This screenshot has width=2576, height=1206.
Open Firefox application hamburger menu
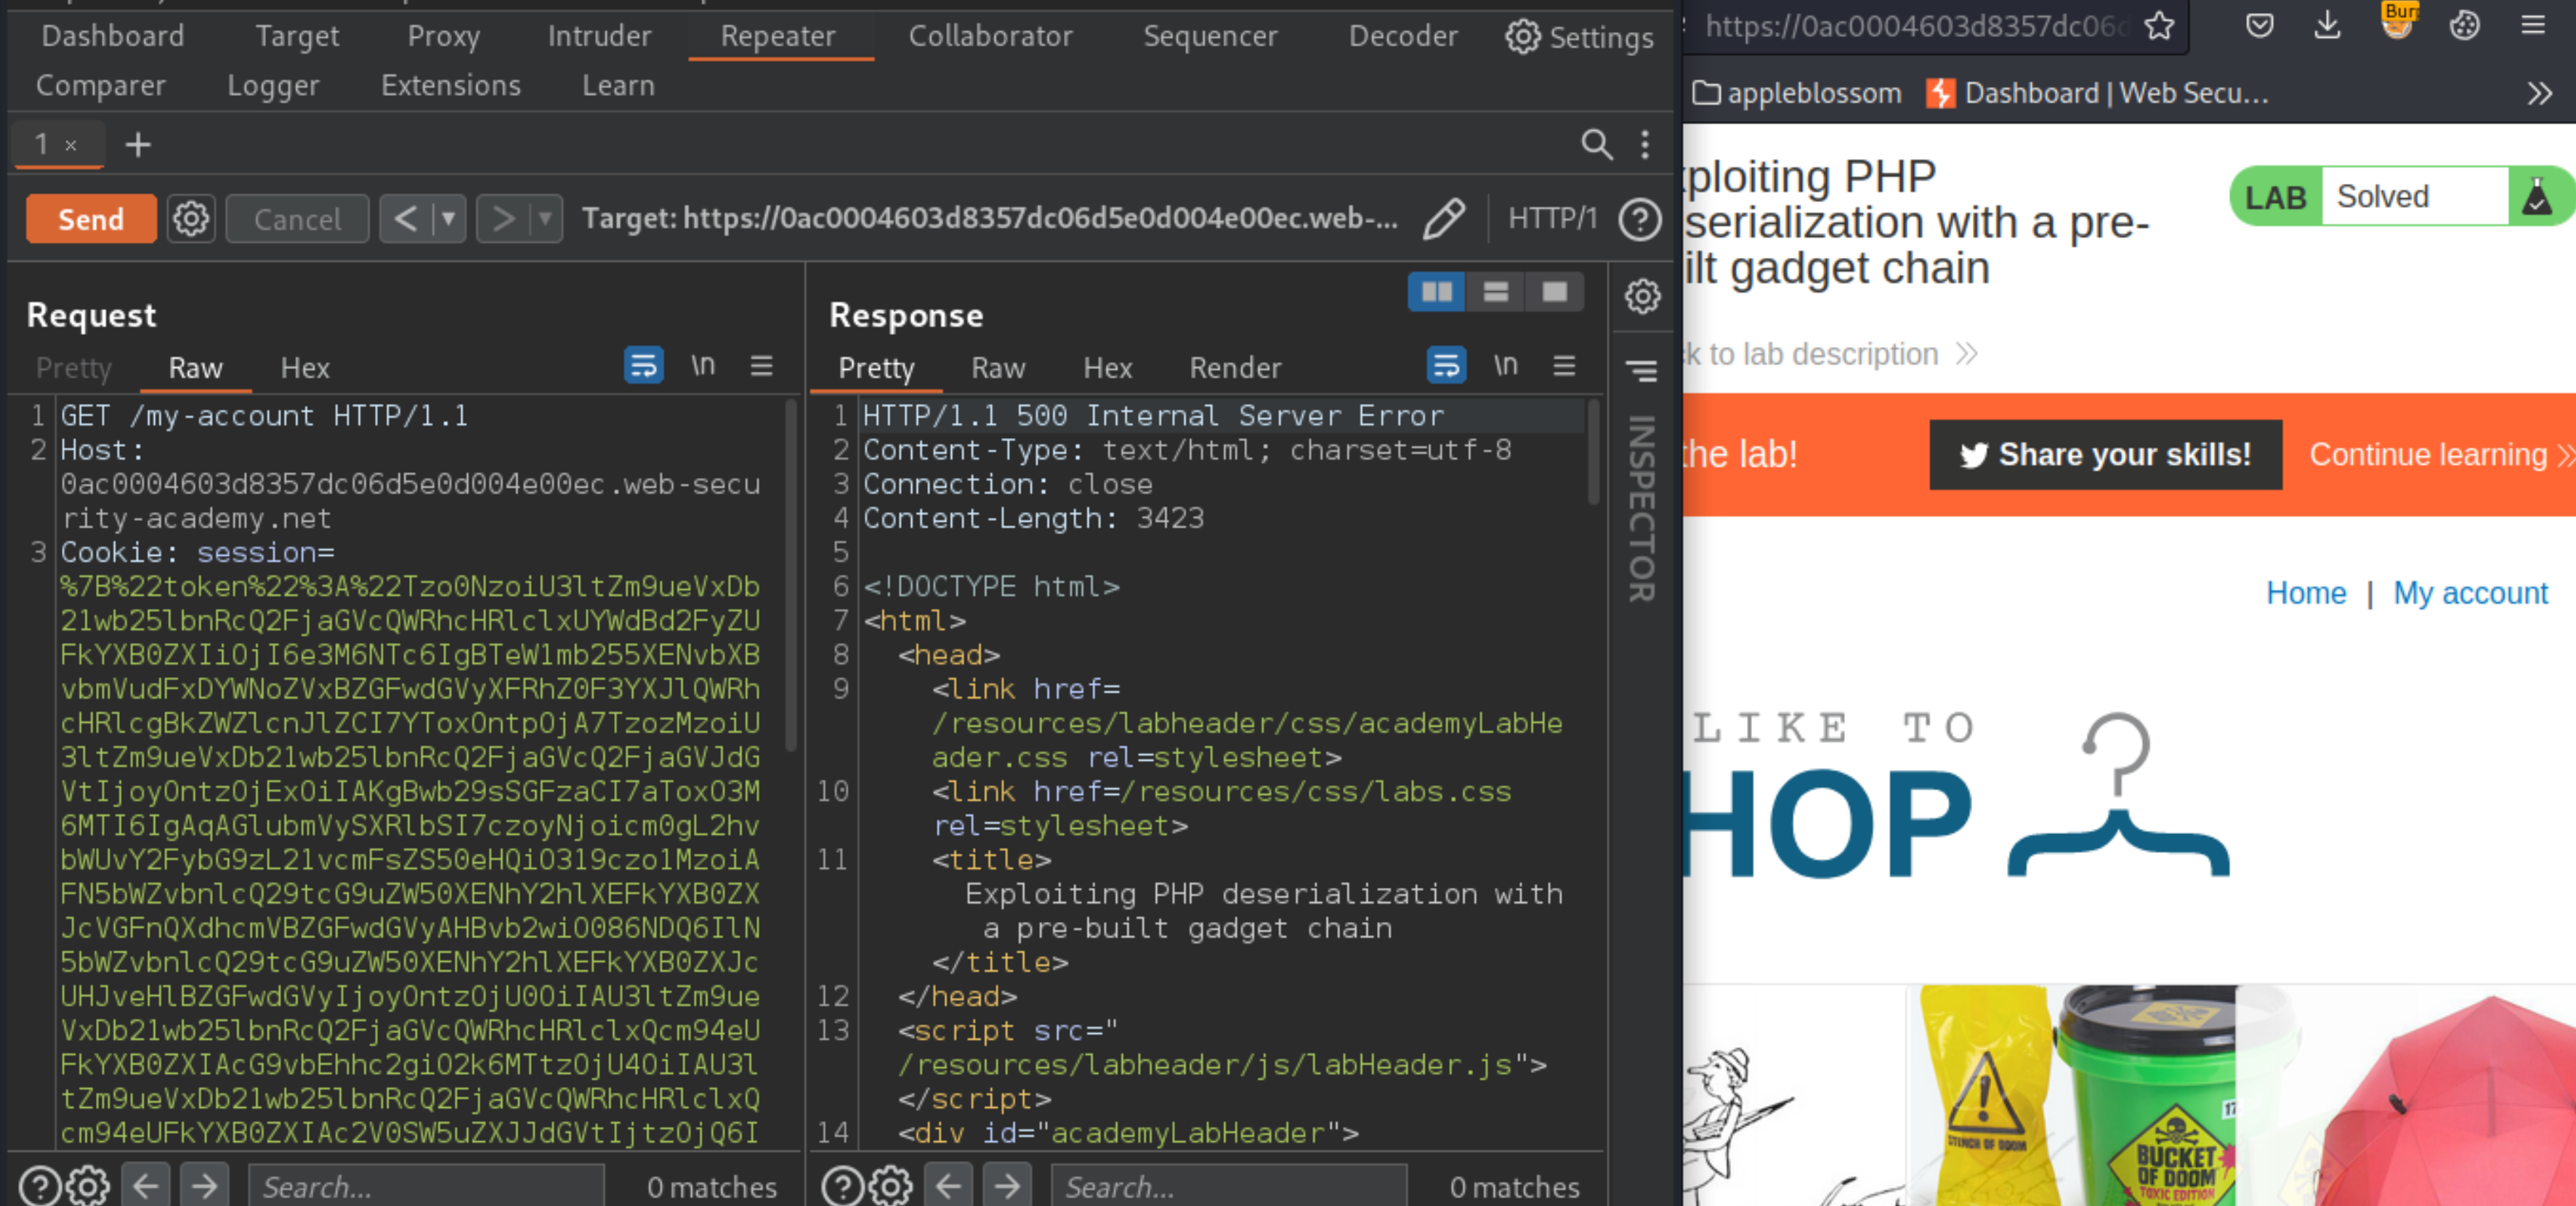(2533, 25)
